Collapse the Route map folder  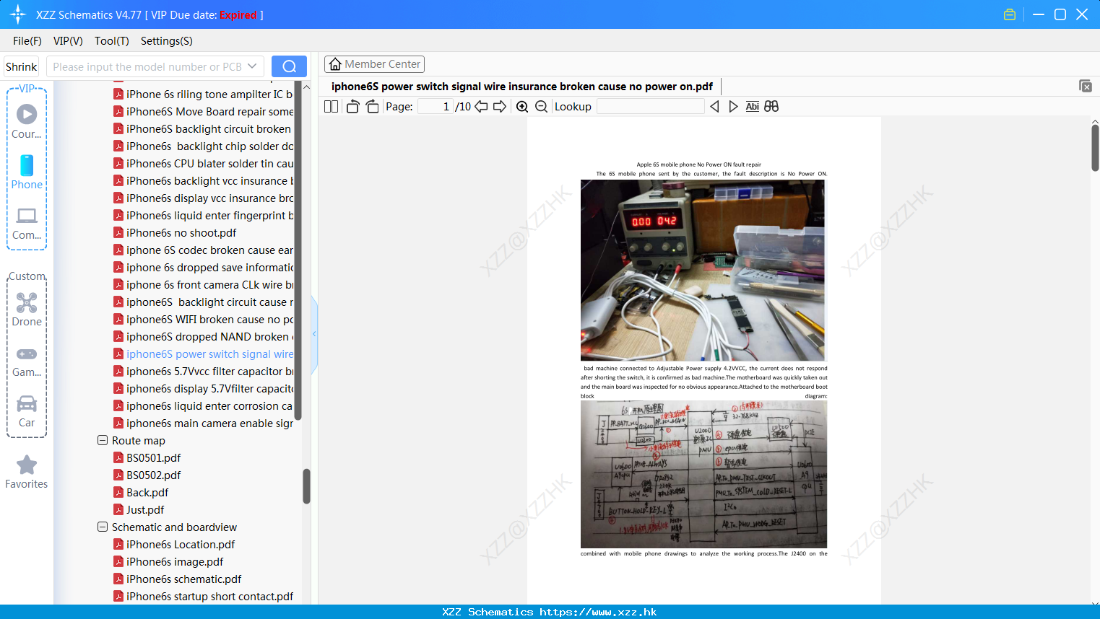tap(103, 440)
